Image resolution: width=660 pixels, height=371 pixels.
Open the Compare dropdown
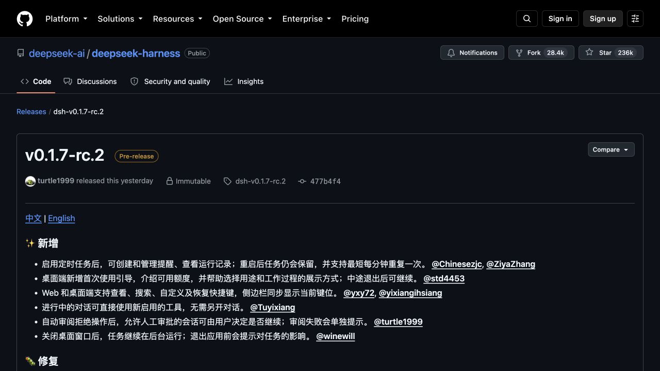pos(611,149)
